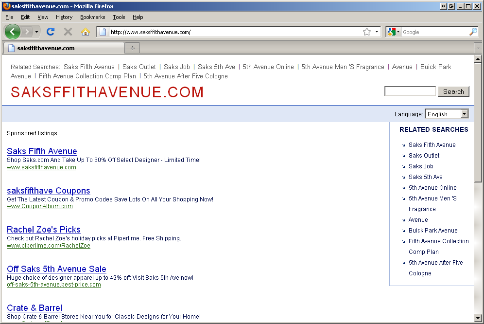The width and height of the screenshot is (484, 324).
Task: Open the Language dropdown set to English
Action: coord(447,114)
